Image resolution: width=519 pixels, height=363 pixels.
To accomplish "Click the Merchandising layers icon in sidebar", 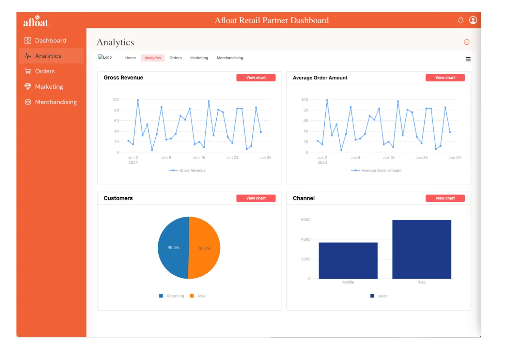I will coord(28,102).
